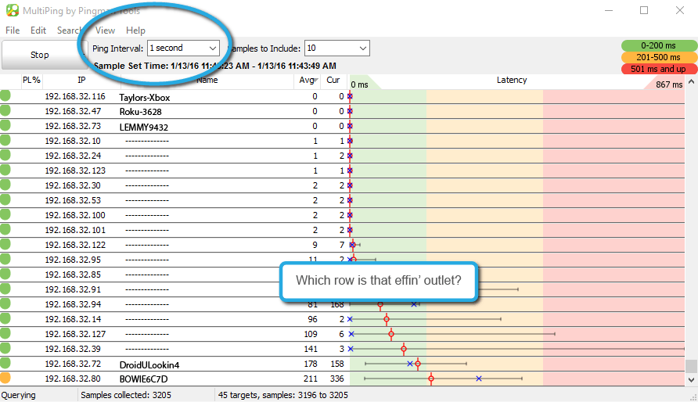Click green status dot for Taylors-Xbox row
The image size is (698, 402).
pyautogui.click(x=5, y=96)
